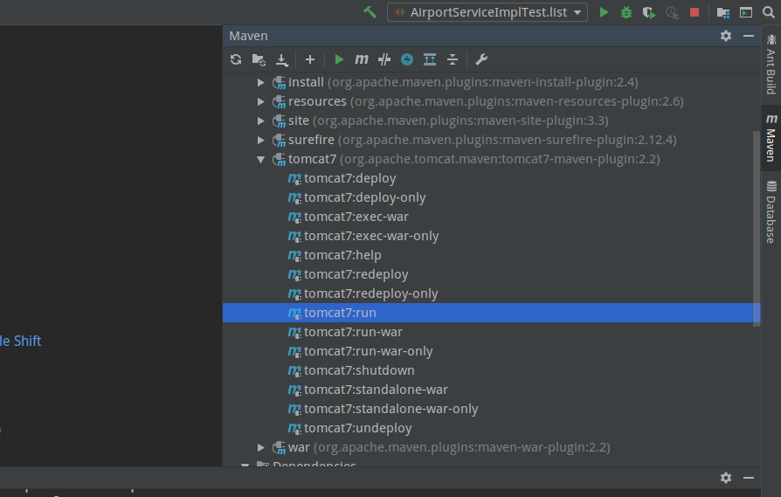Expand the site plugin node
Viewport: 781px width, 497px height.
(260, 121)
